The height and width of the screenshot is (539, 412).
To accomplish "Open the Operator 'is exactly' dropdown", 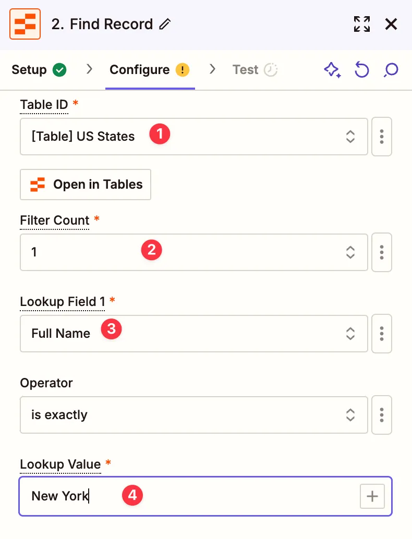I will click(194, 415).
